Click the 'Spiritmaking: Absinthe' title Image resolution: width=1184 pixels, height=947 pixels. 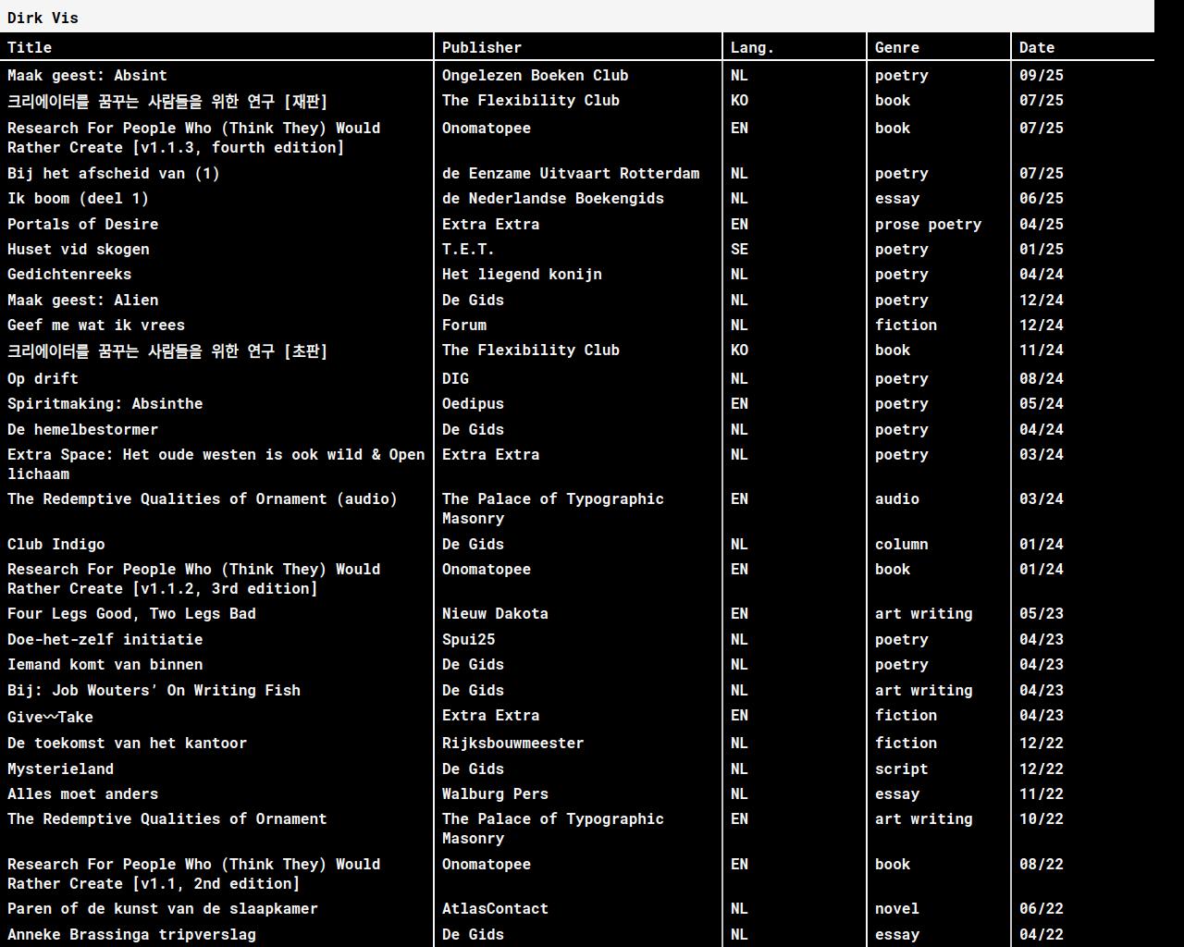tap(105, 404)
